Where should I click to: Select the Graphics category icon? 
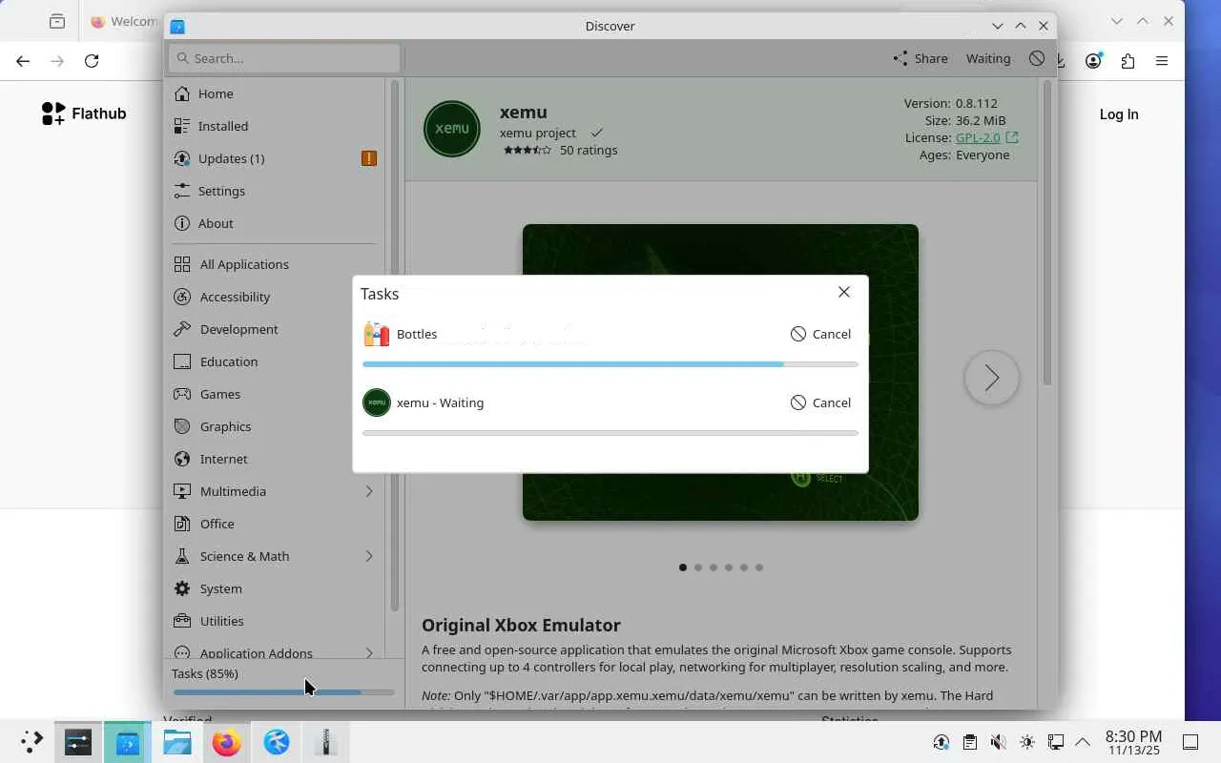point(182,426)
